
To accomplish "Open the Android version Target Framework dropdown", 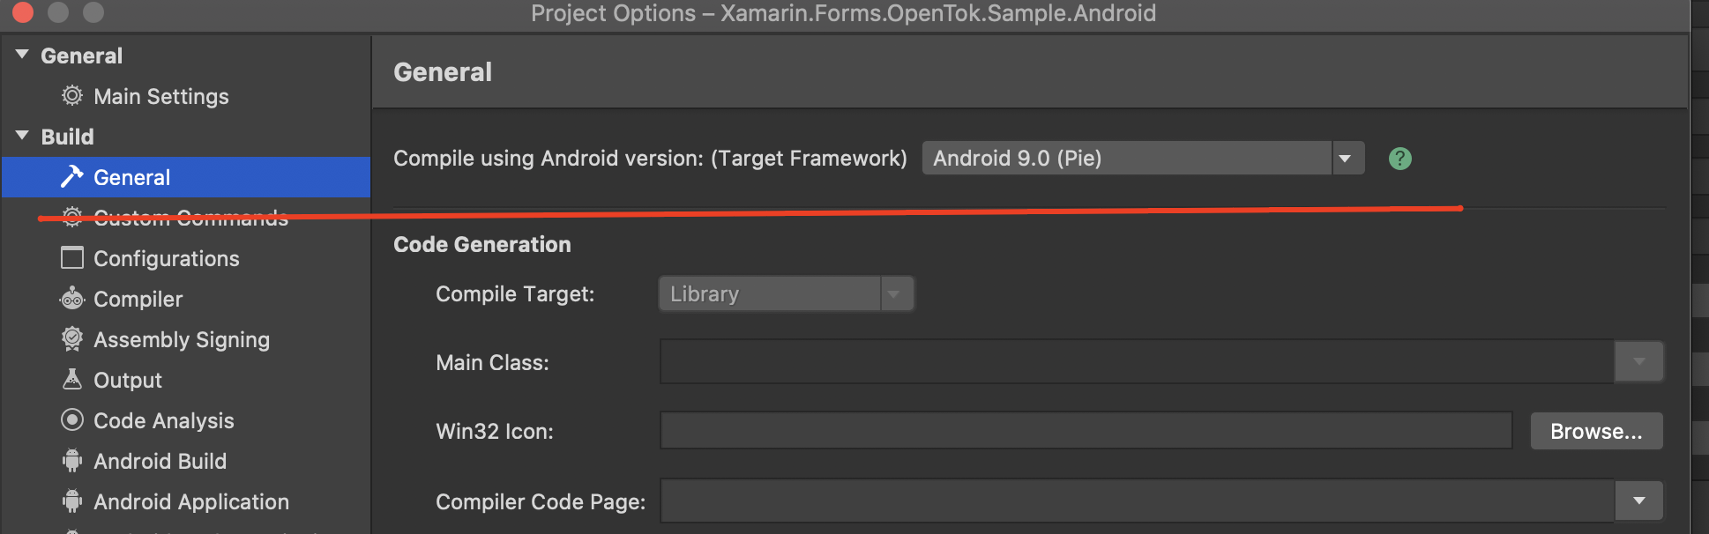I will coord(1346,158).
